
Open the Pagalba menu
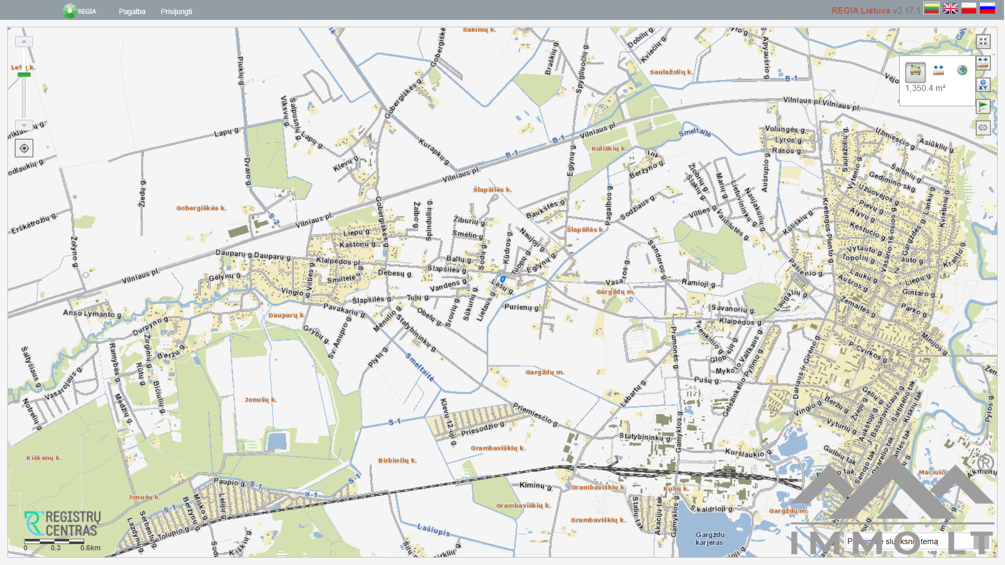click(x=132, y=12)
